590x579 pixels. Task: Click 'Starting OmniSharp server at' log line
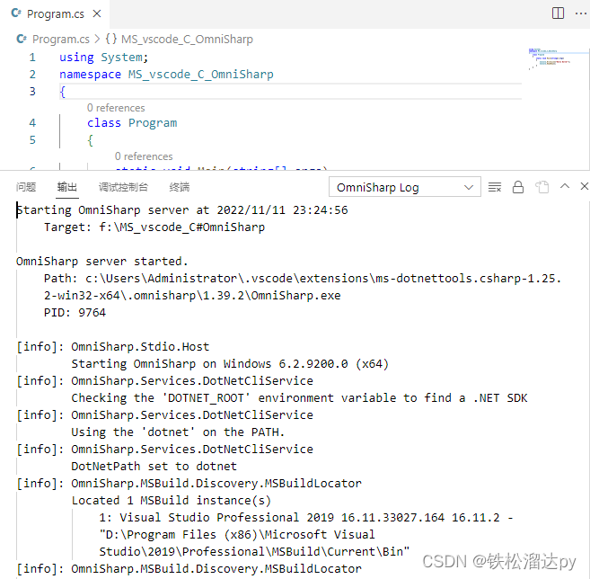tap(182, 209)
